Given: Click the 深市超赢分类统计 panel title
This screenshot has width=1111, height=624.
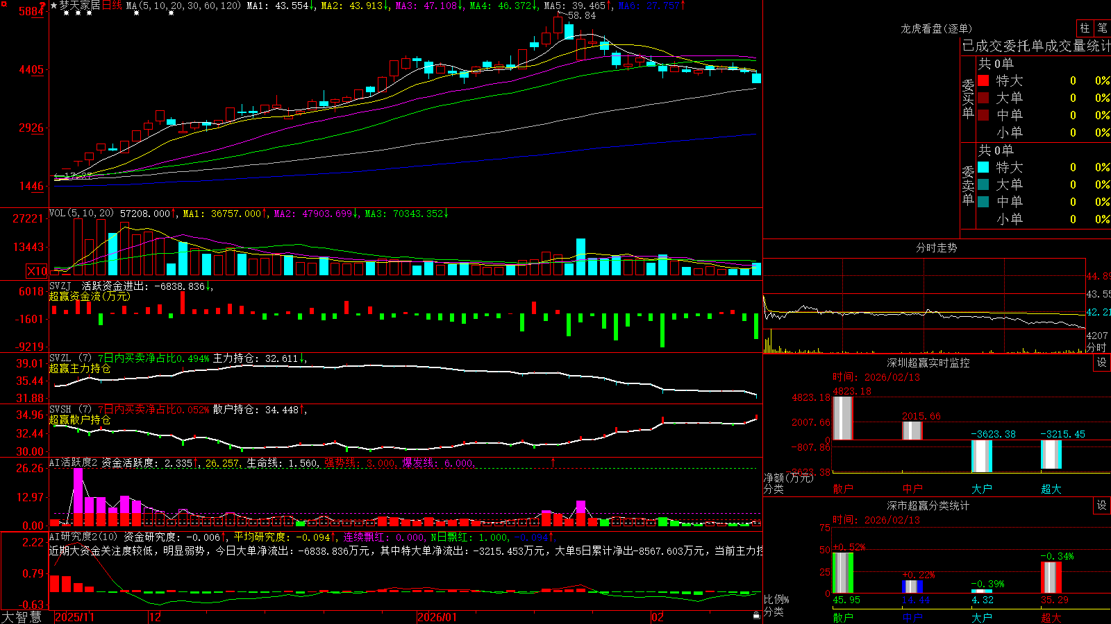Looking at the screenshot, I should [x=928, y=505].
